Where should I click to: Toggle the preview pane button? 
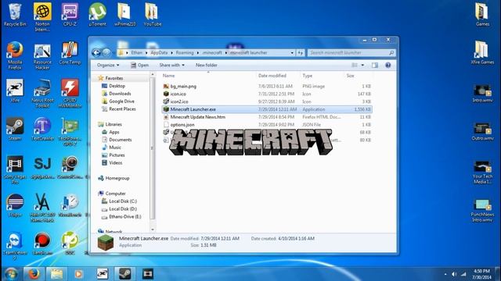(x=375, y=65)
